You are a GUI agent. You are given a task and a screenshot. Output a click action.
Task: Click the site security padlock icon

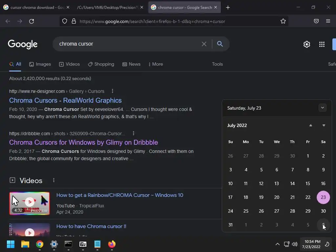click(x=74, y=21)
